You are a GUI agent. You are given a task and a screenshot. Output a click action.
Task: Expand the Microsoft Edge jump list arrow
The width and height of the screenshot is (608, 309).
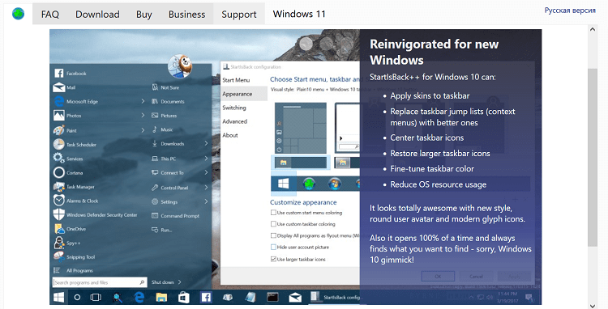coord(143,101)
